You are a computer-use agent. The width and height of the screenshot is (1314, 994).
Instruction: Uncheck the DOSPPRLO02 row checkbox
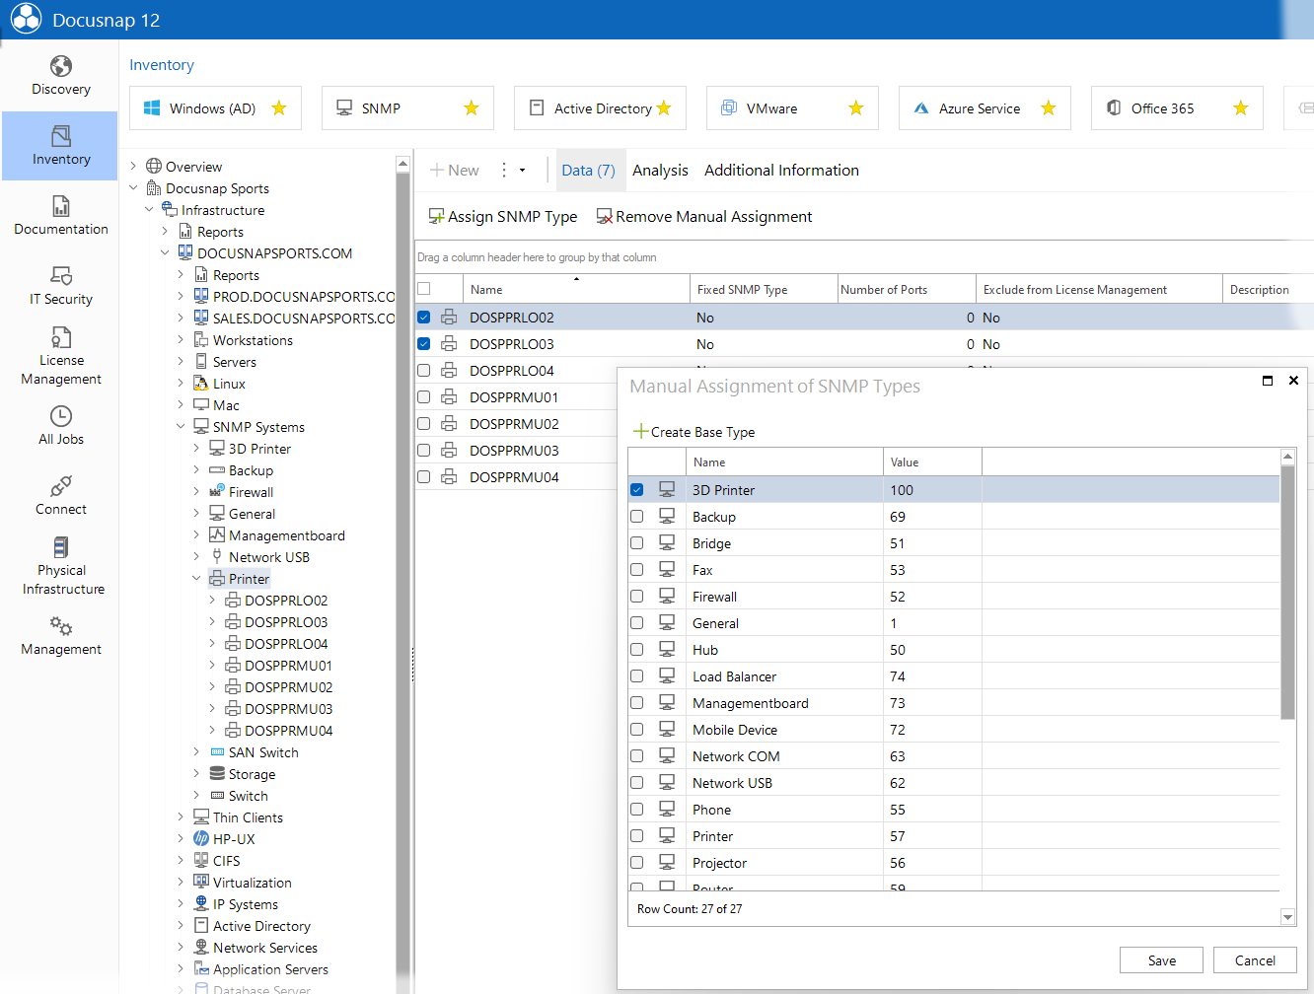point(423,318)
